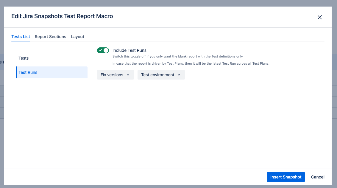Open the Fix versions dropdown

116,75
